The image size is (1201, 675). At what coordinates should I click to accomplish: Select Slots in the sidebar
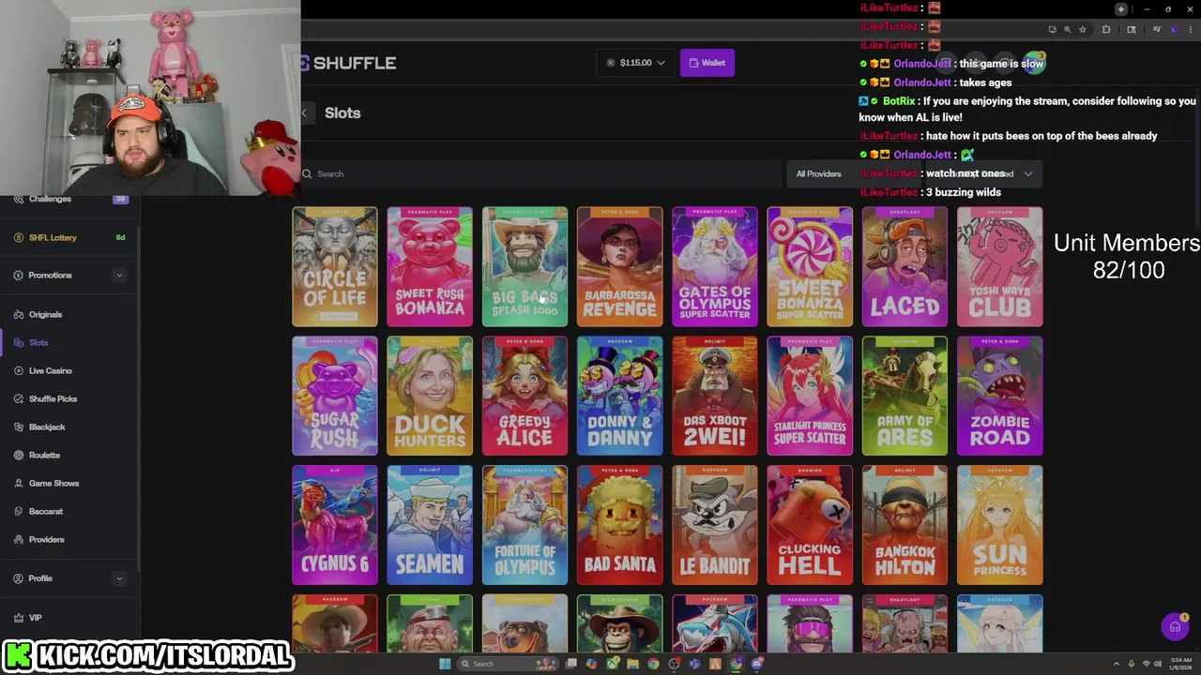(x=68, y=342)
